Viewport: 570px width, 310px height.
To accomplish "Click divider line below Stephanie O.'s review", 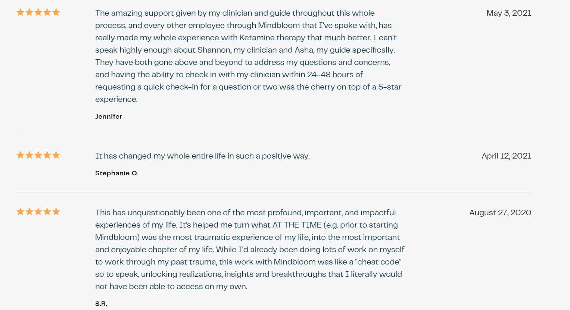I will (x=274, y=192).
